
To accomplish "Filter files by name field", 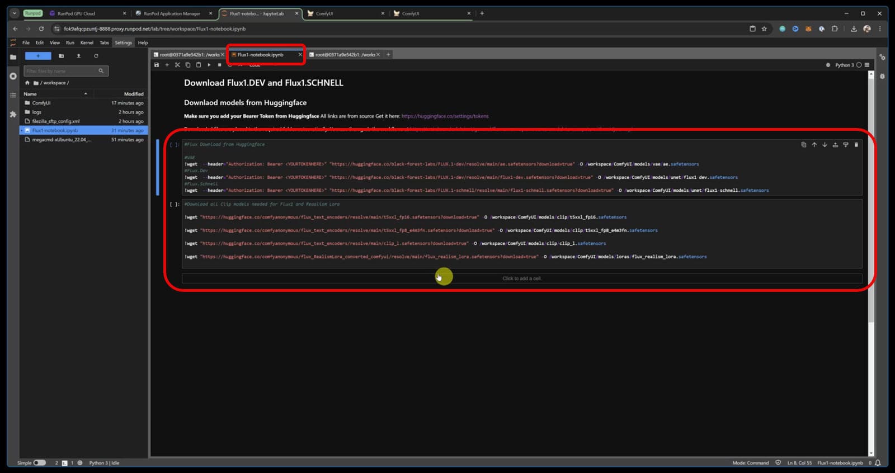I will [66, 71].
